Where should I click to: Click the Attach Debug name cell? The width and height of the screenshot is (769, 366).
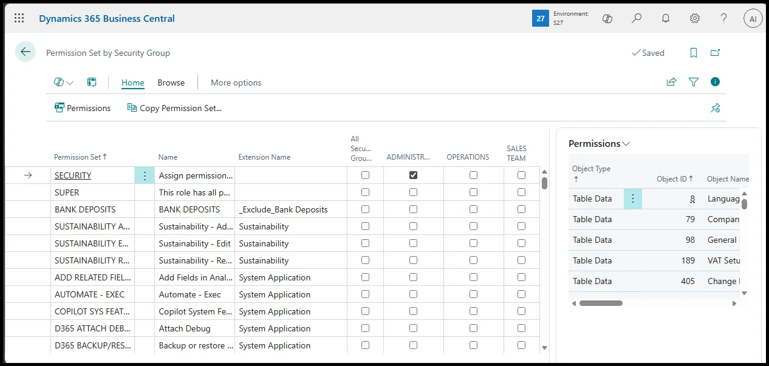(x=194, y=328)
